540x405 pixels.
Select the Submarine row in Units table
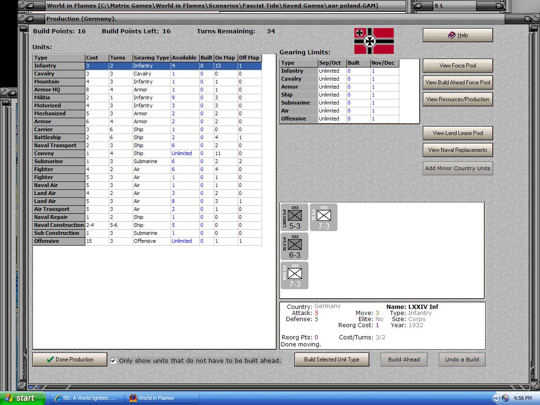147,161
